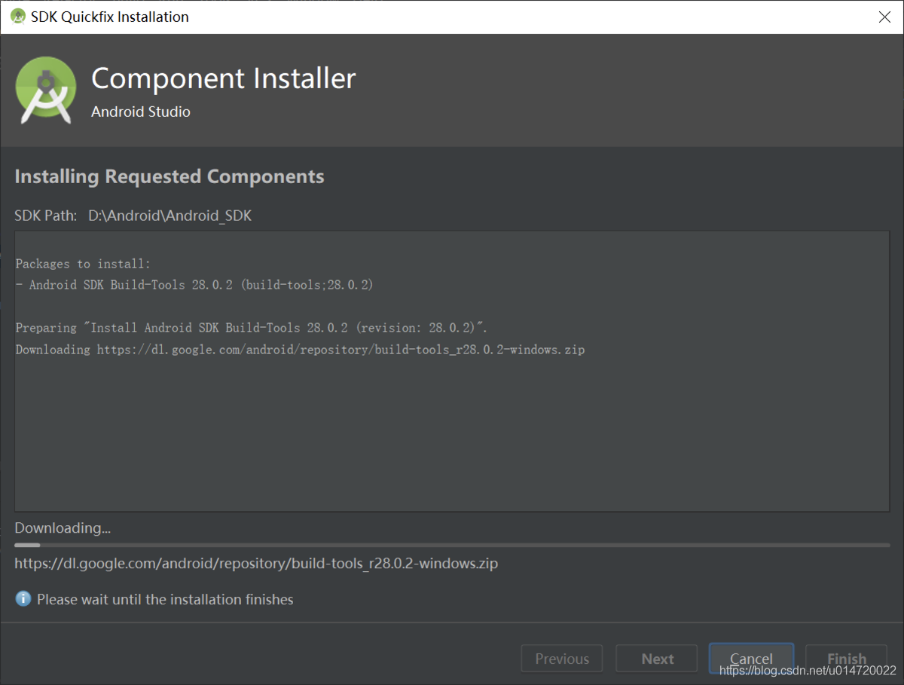The image size is (904, 685).
Task: Close the SDK Quickfix Installation window
Action: 884,17
